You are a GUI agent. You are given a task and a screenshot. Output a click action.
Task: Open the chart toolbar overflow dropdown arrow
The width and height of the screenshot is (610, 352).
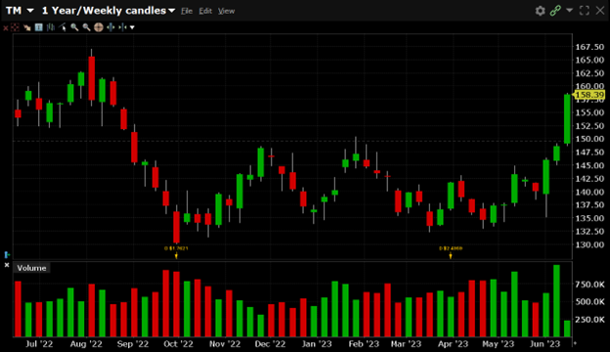(x=132, y=27)
